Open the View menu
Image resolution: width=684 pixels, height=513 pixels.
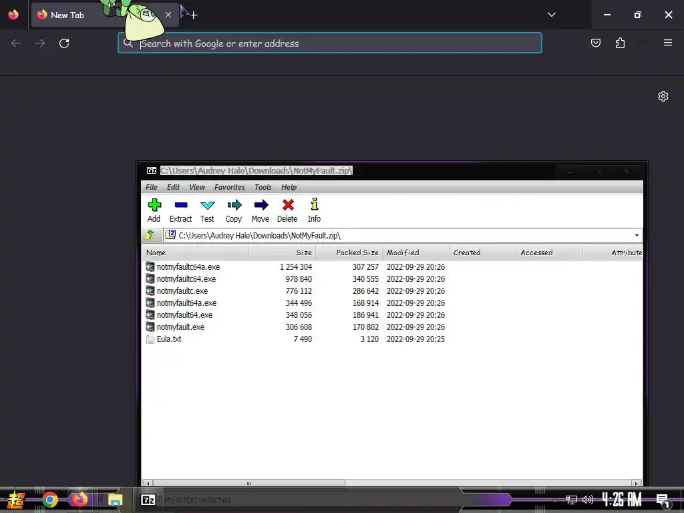click(x=197, y=187)
